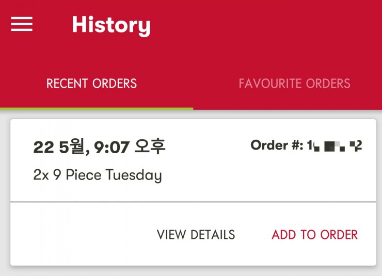
Task: Tap Add to Order
Action: 314,235
